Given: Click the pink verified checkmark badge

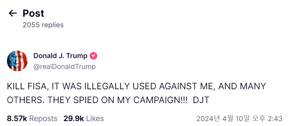Looking at the screenshot, I should (93, 56).
